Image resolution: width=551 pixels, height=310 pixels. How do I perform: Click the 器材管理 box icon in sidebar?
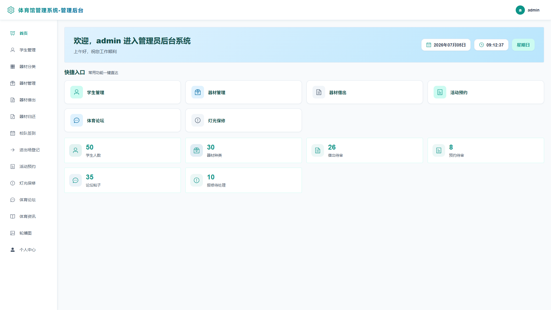13,83
